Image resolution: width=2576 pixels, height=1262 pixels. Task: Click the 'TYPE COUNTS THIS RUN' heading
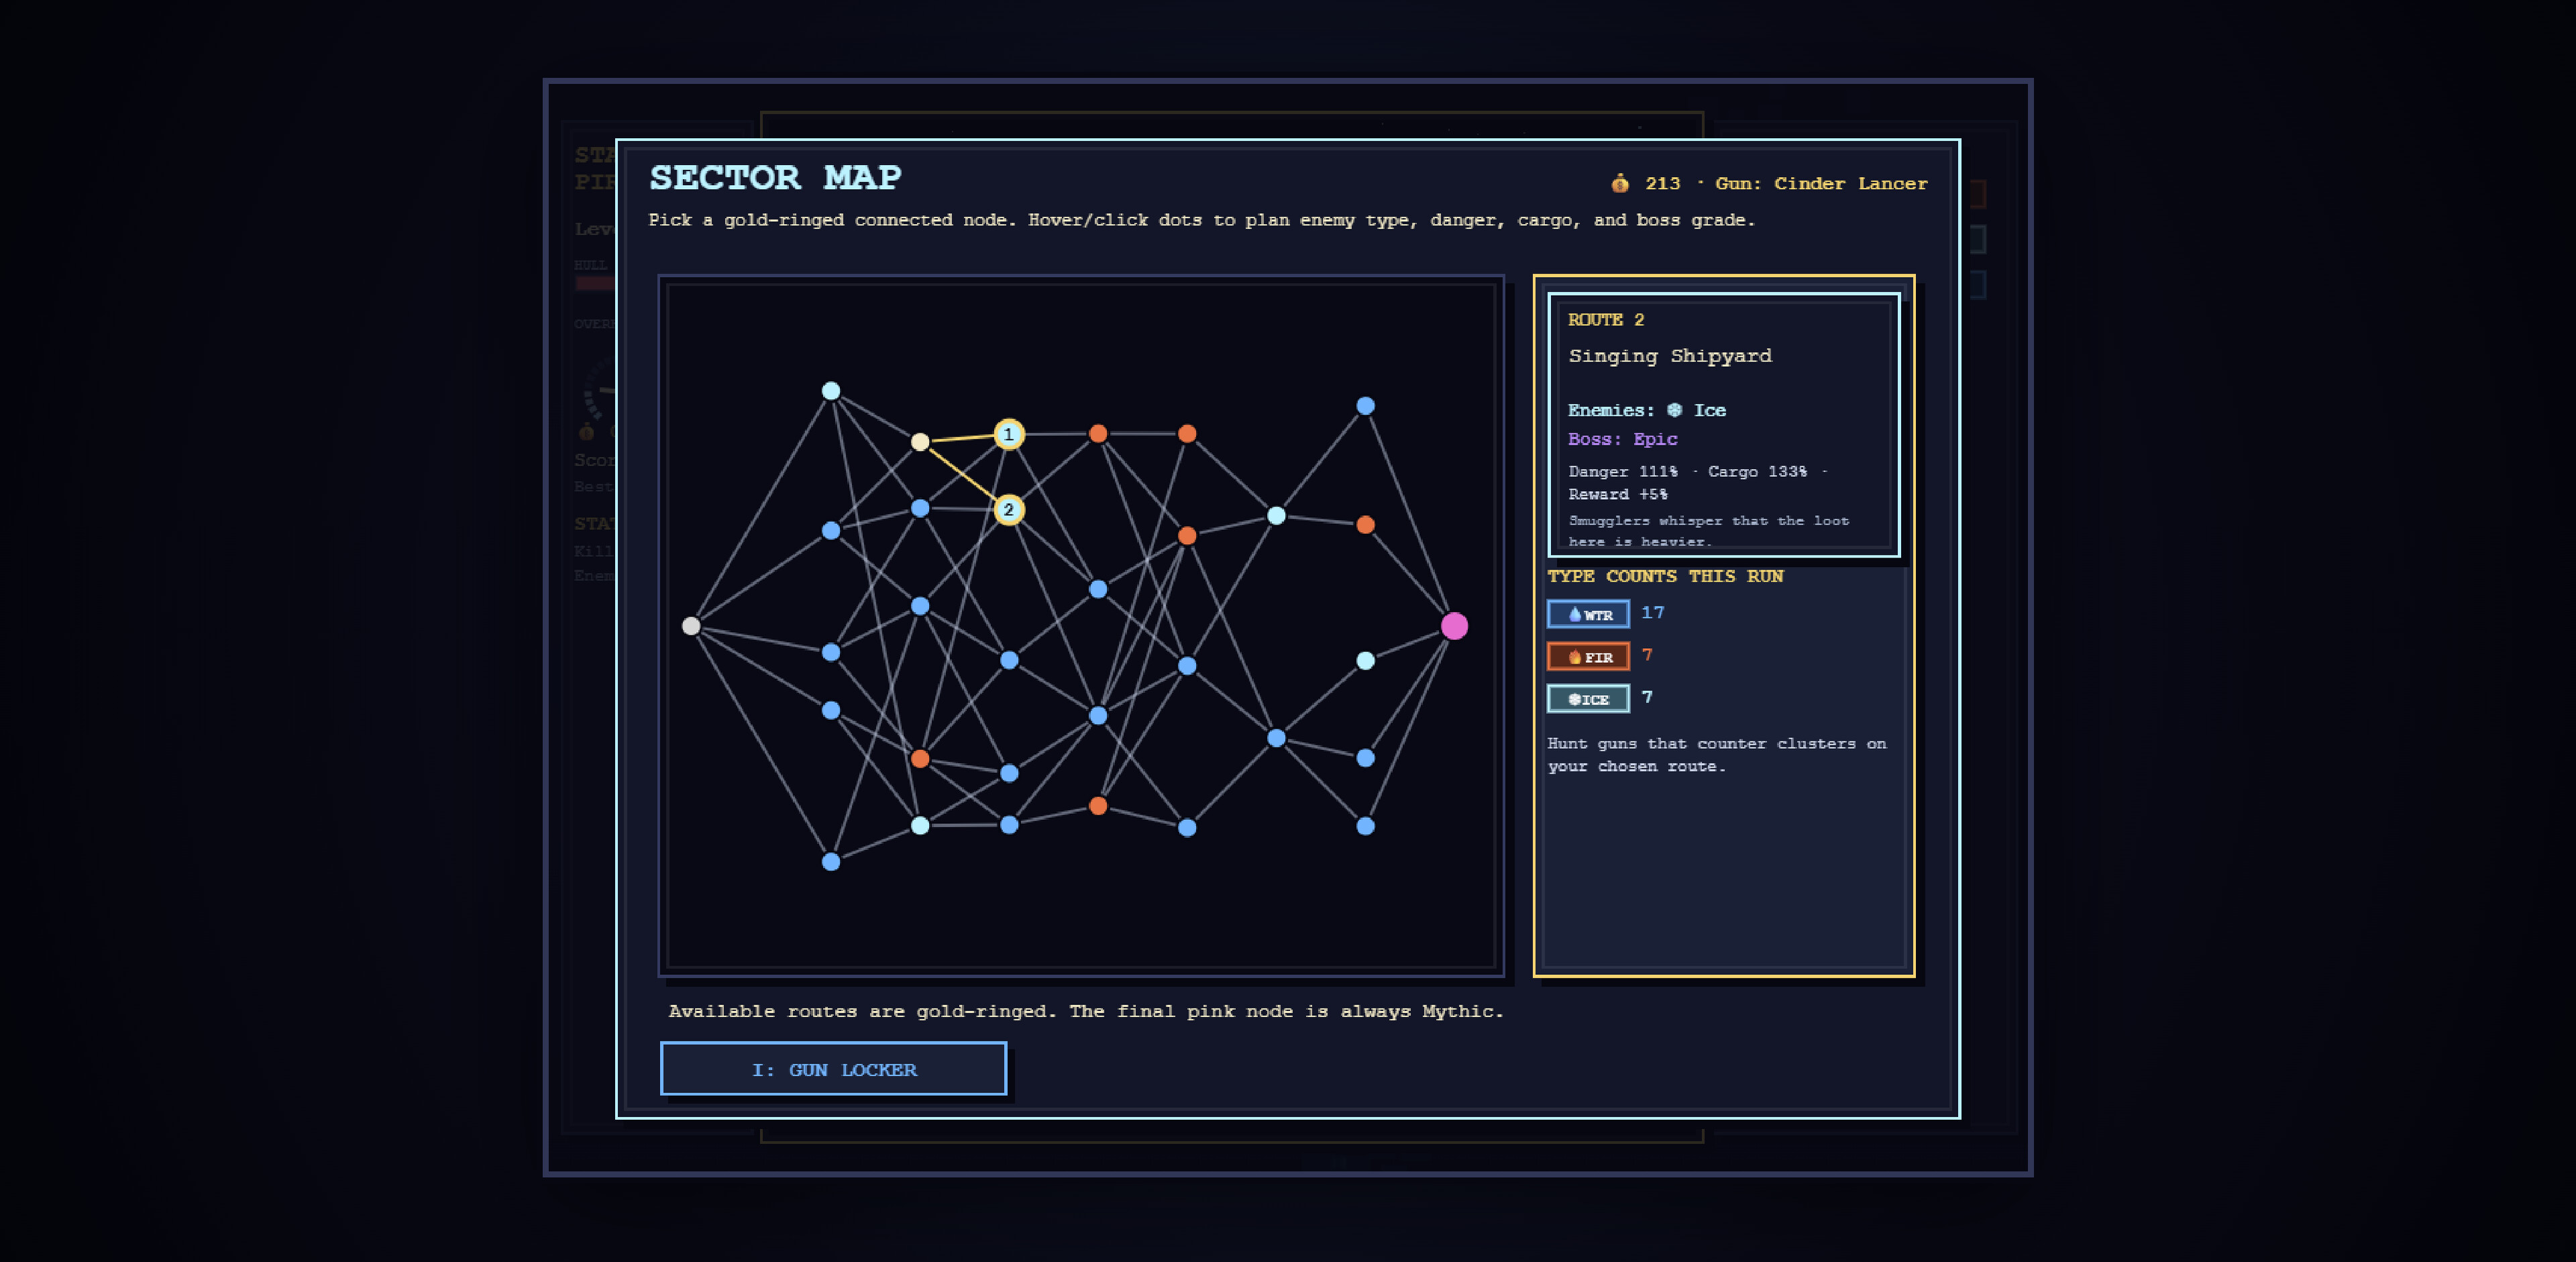tap(1666, 576)
